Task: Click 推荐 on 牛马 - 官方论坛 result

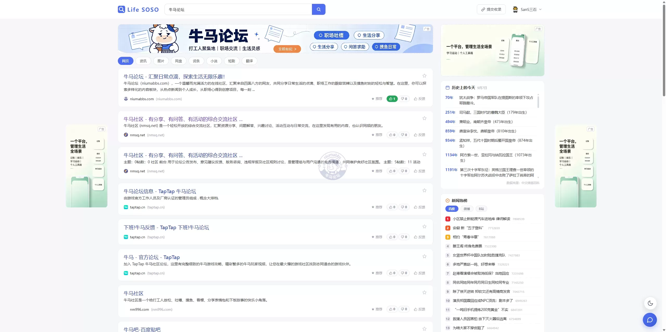Action: point(377,273)
